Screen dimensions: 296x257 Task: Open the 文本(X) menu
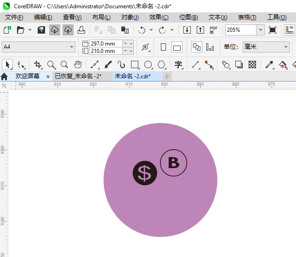pos(218,18)
